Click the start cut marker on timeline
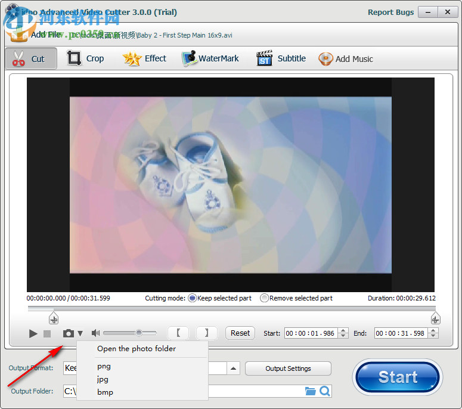The image size is (462, 409). click(x=54, y=318)
